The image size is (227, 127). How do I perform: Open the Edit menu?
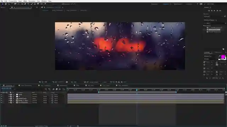click(6, 1)
